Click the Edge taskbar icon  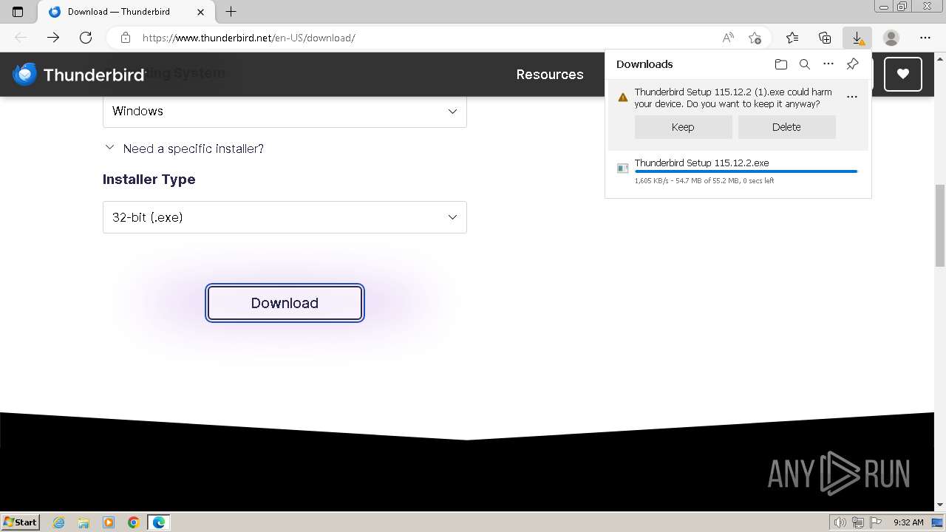click(x=159, y=522)
